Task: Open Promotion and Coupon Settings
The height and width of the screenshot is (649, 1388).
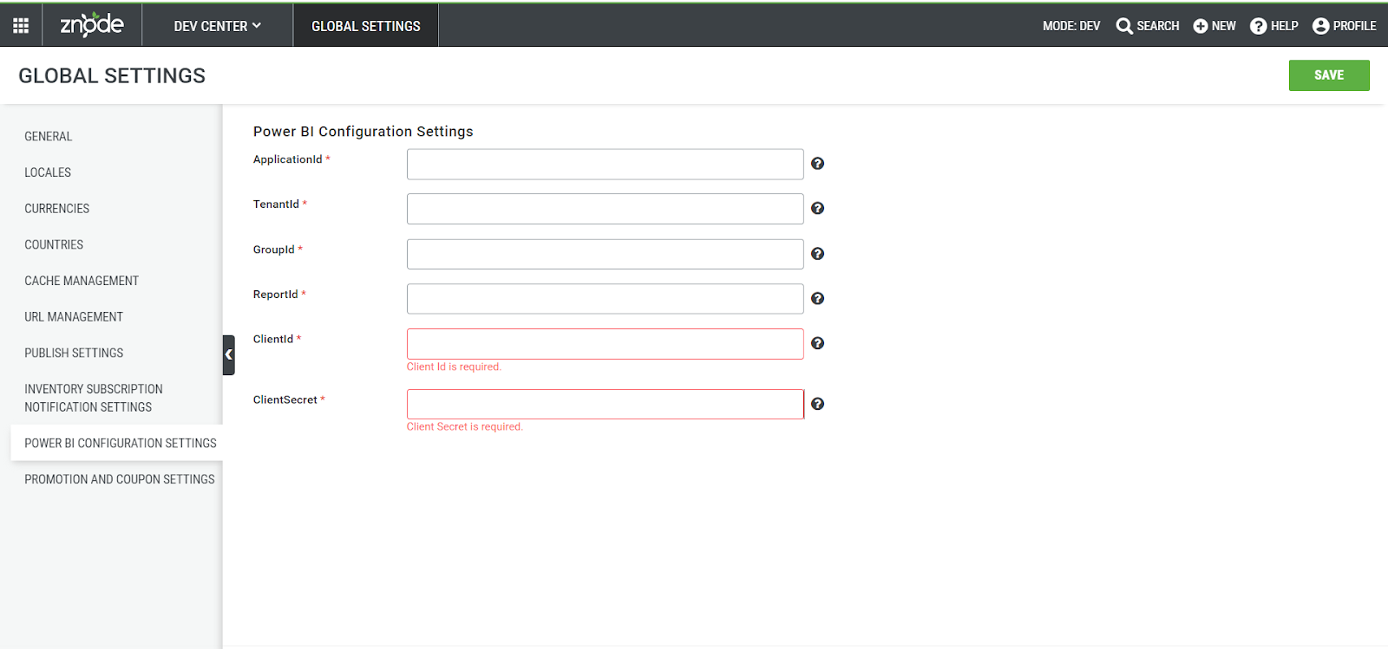Action: (x=120, y=479)
